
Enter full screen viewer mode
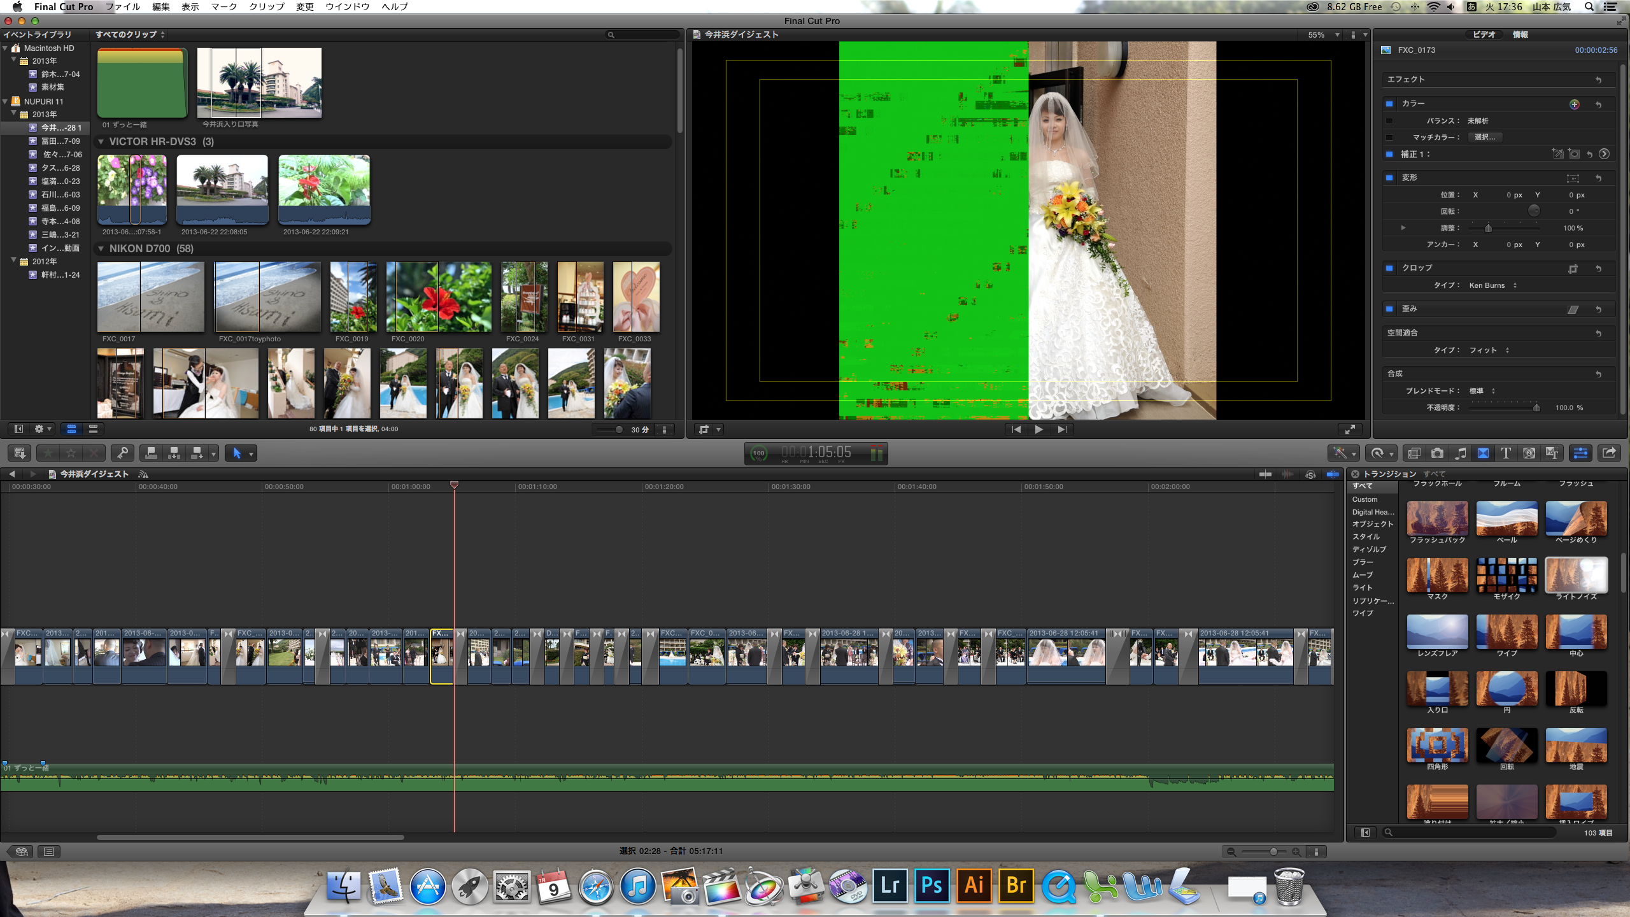tap(1349, 429)
